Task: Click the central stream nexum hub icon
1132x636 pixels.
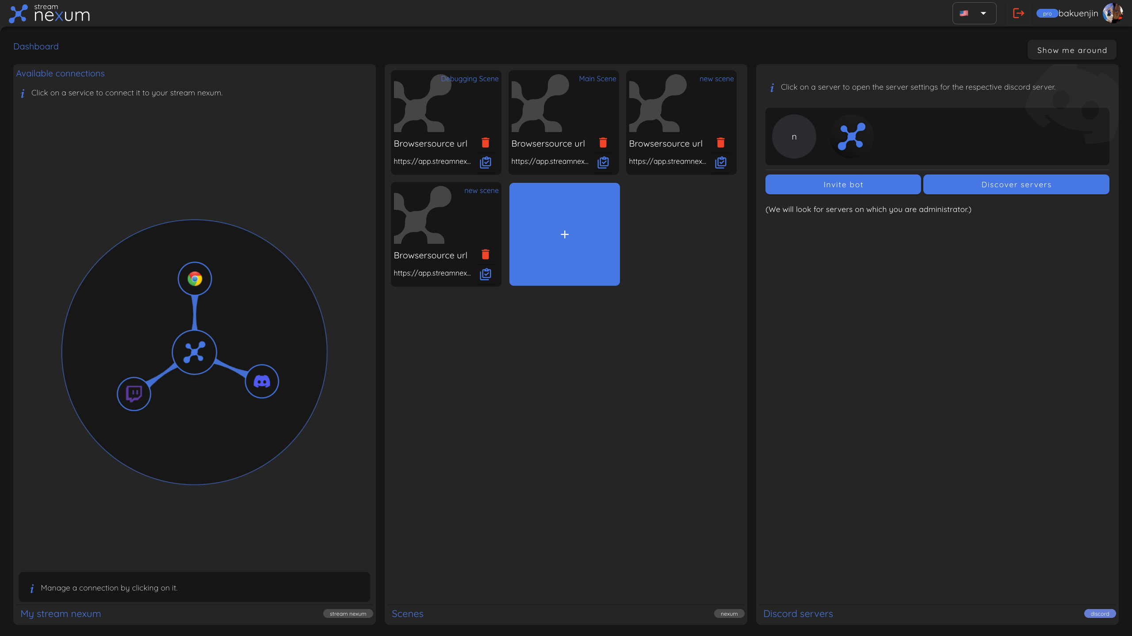Action: pyautogui.click(x=195, y=352)
